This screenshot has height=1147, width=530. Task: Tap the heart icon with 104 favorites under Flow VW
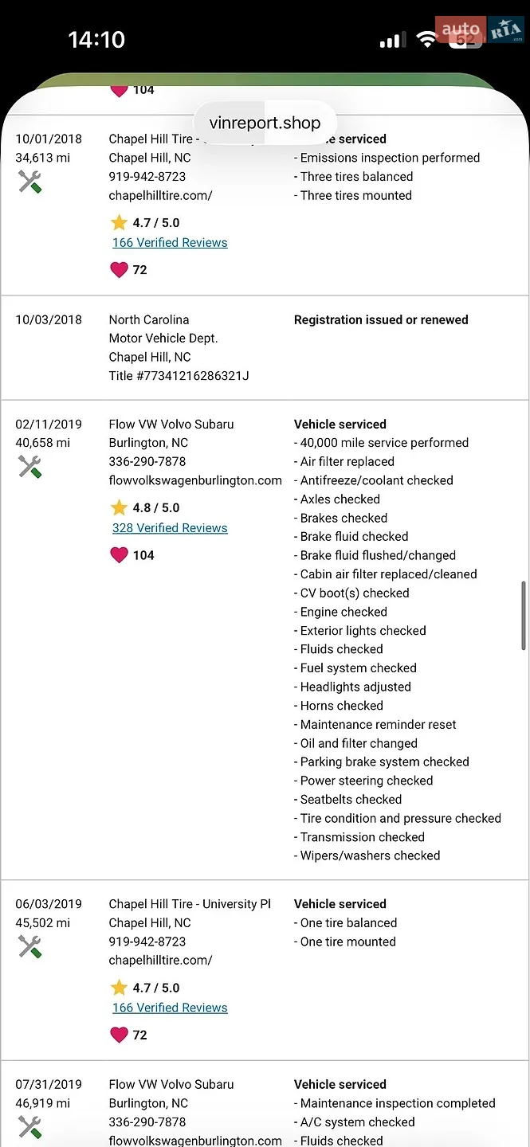tap(119, 555)
